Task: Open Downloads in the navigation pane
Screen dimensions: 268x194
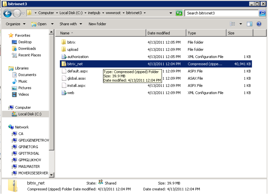Action: (27, 49)
